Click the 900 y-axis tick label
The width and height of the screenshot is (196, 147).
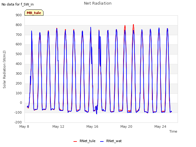pos(19,15)
